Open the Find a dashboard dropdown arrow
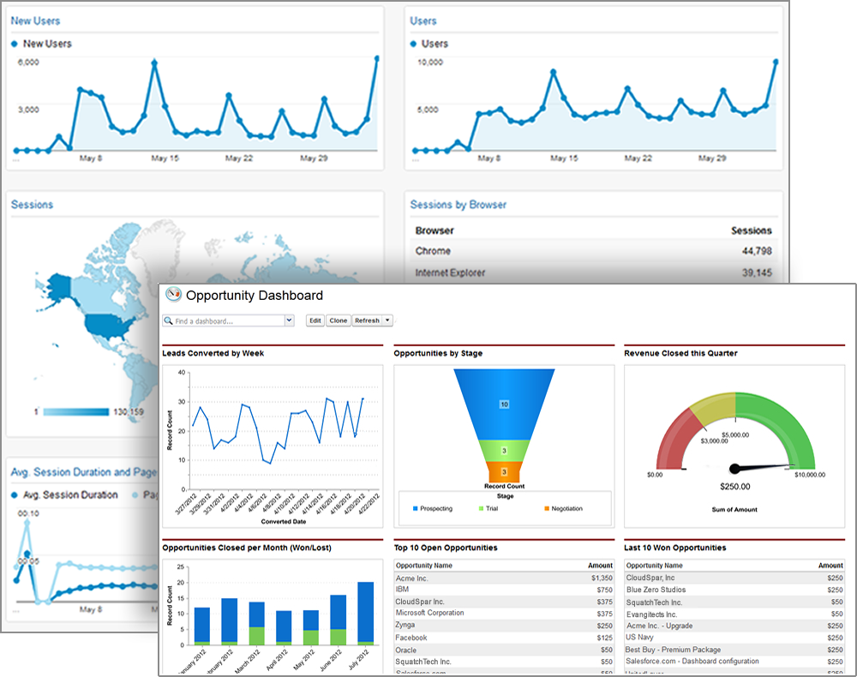The height and width of the screenshot is (677, 857). pyautogui.click(x=289, y=321)
